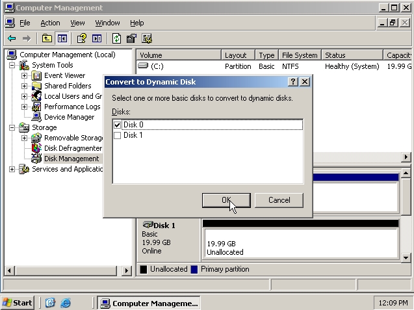Click the graphical view scroll-down arrow
Viewport: 414px width, 310px height.
tap(406, 257)
